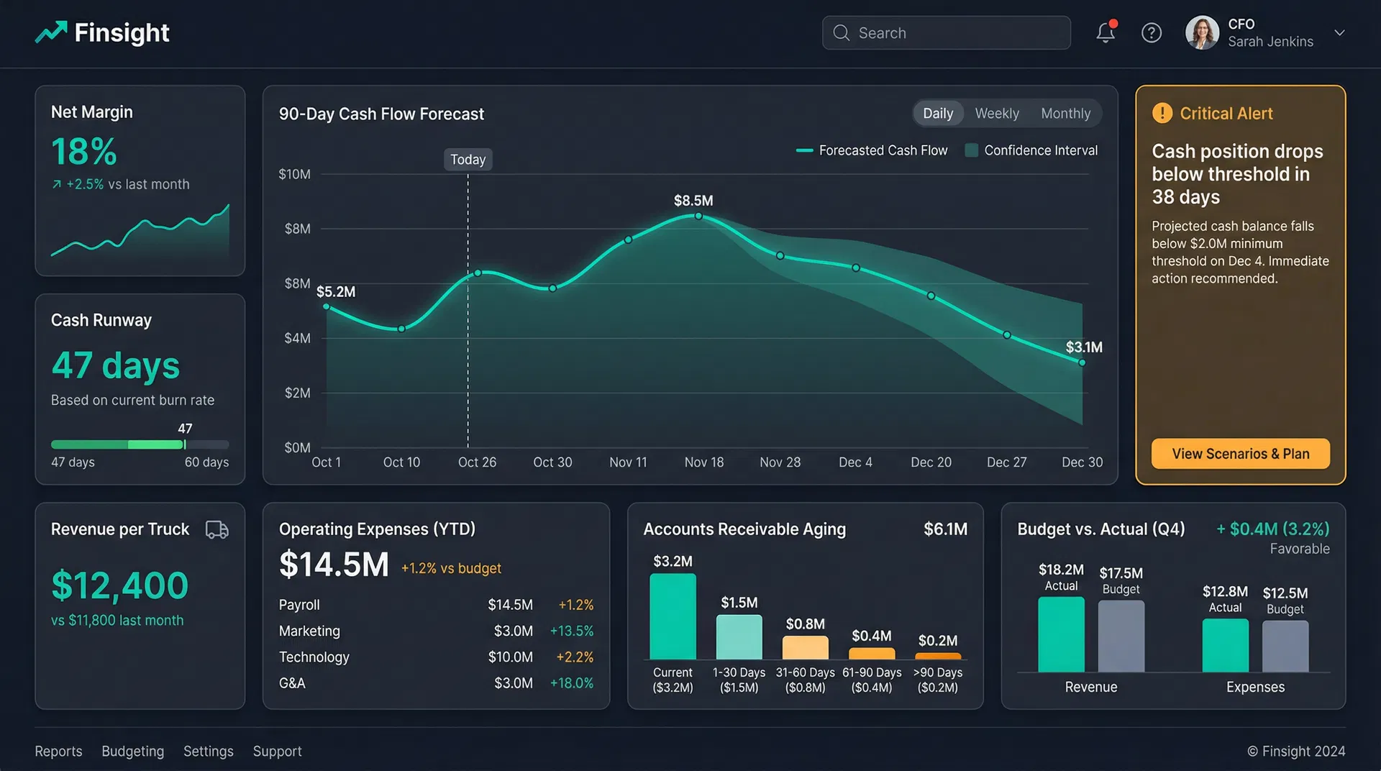Toggle the Forecasted Cash Flow legend item
Image resolution: width=1381 pixels, height=771 pixels.
pos(871,150)
